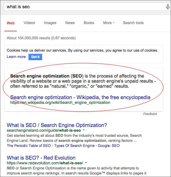Expand the More dropdown menu
The height and width of the screenshot is (177, 171).
[109, 23]
